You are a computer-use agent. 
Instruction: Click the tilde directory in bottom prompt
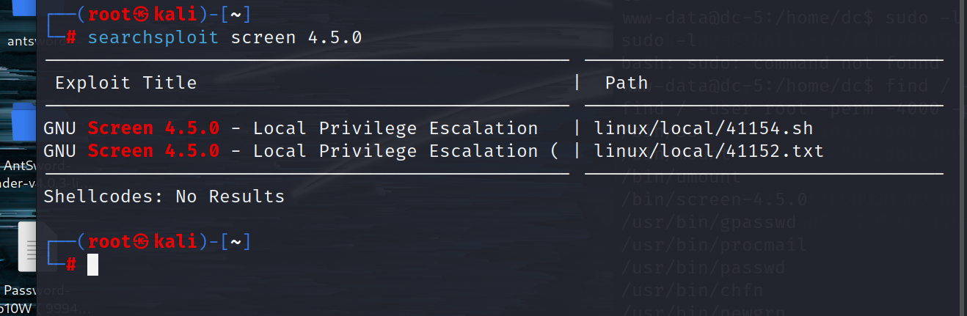(x=236, y=241)
